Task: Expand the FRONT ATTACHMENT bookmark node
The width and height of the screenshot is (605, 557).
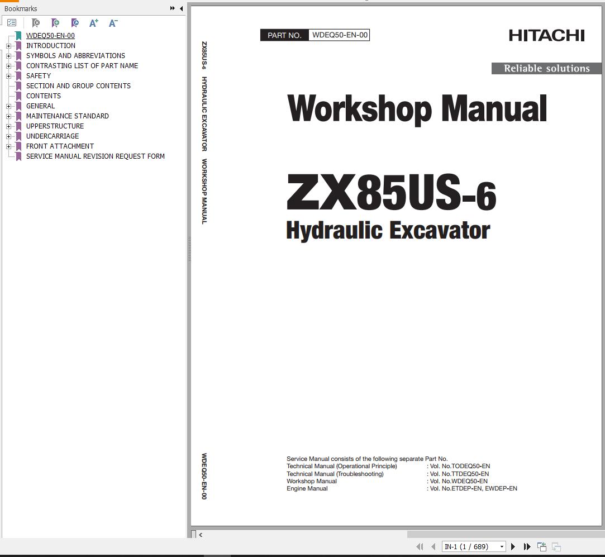Action: pos(8,146)
